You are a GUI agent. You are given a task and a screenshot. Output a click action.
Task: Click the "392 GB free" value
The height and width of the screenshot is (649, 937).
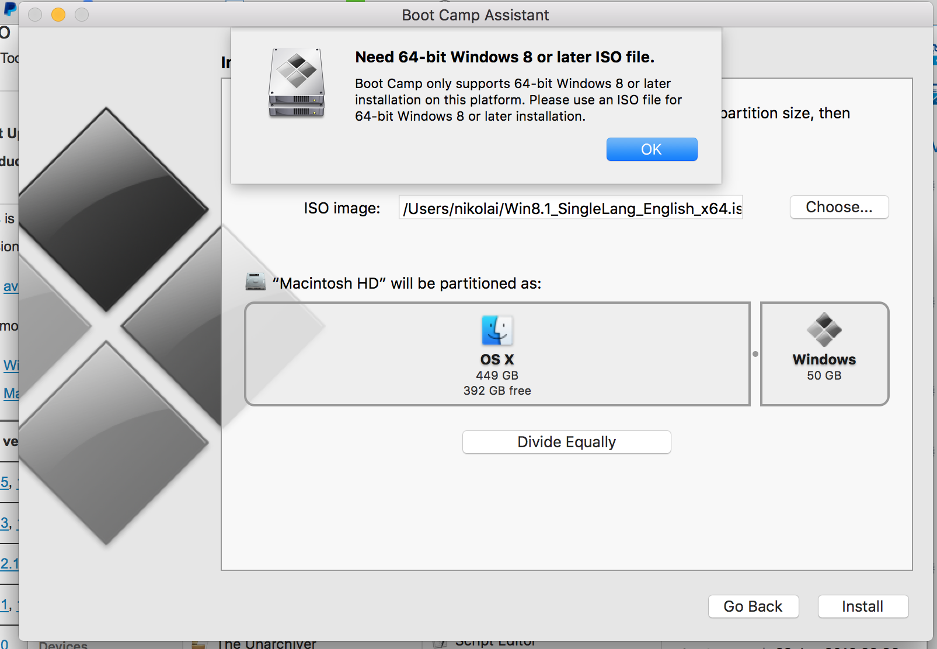(x=497, y=391)
